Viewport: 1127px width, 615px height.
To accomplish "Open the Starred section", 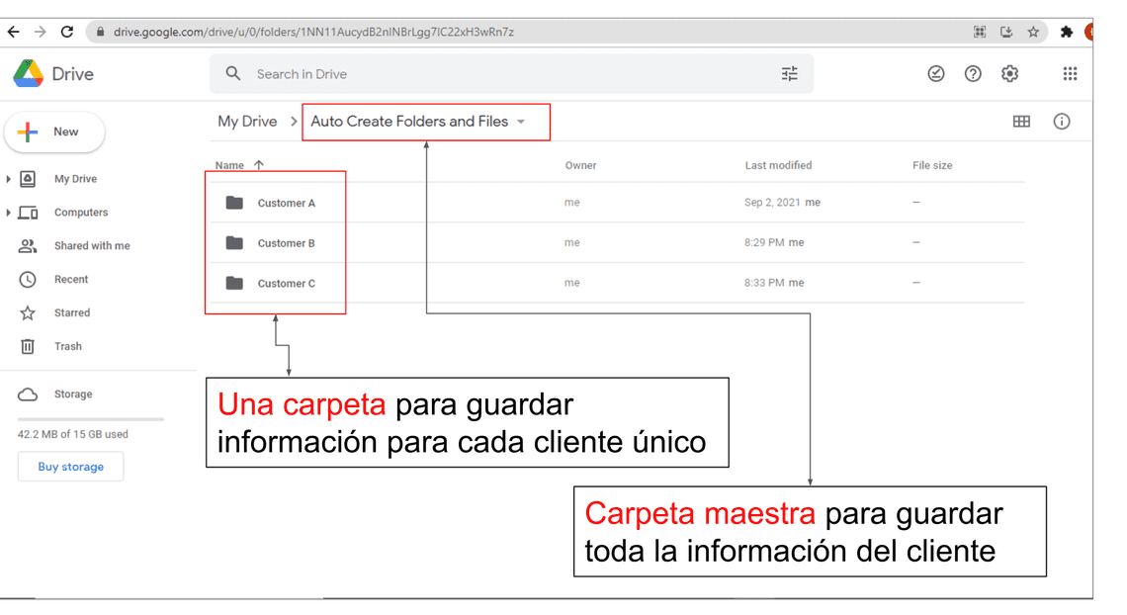I will point(71,313).
